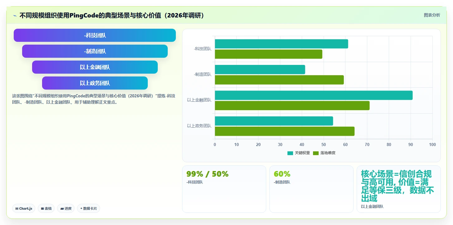Click the 以上金融团队 y-axis label

coord(199,100)
